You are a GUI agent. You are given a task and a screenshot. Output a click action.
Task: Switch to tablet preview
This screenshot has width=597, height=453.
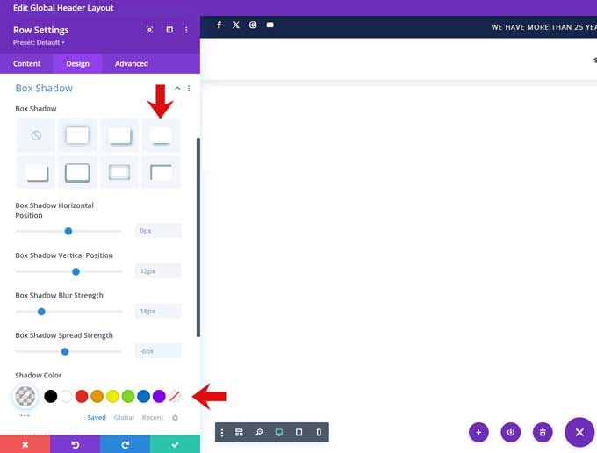pos(298,433)
